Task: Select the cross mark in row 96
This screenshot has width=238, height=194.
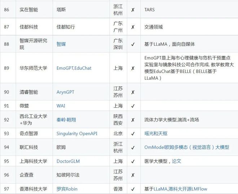Action: tap(133, 175)
